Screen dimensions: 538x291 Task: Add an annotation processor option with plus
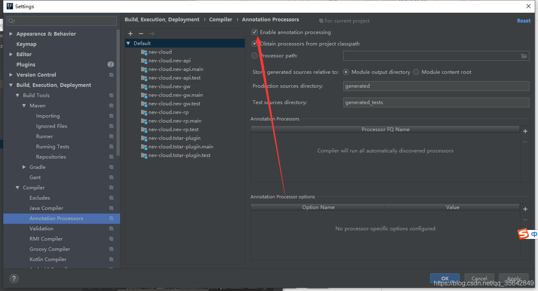coord(525,209)
